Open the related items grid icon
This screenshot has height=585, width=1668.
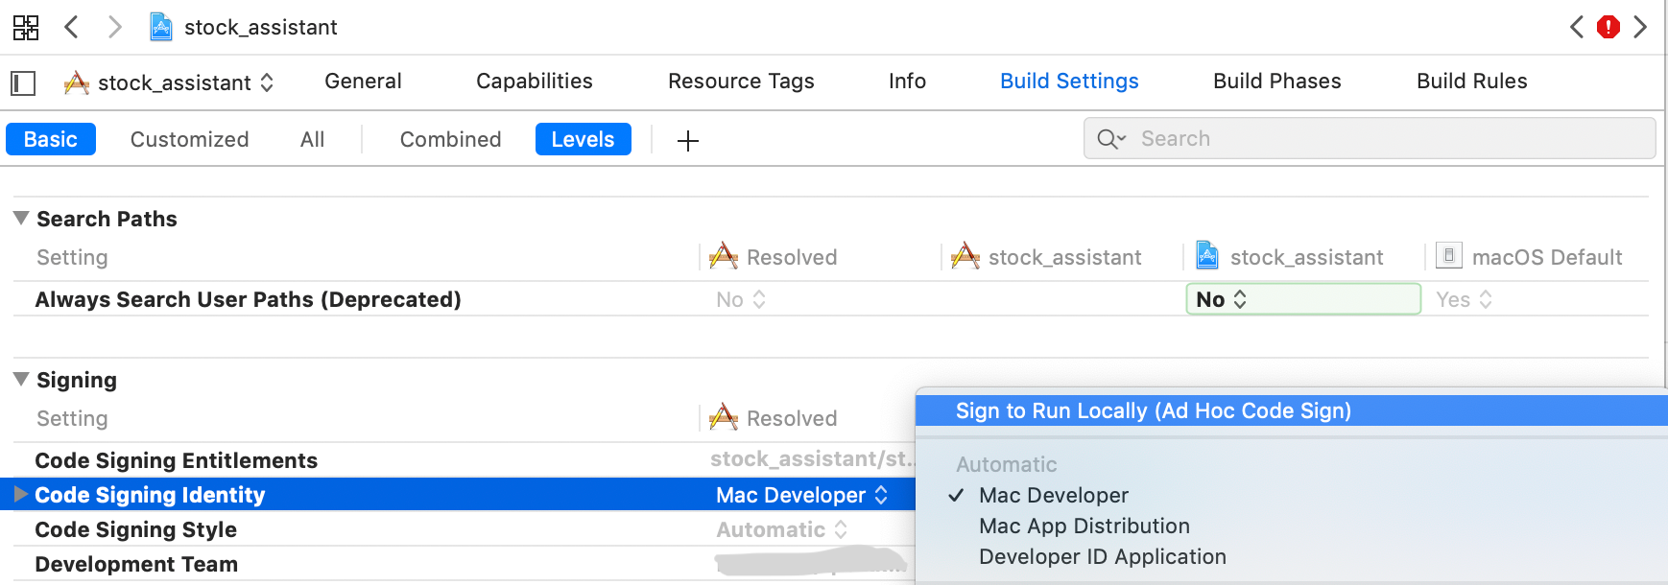pyautogui.click(x=26, y=27)
